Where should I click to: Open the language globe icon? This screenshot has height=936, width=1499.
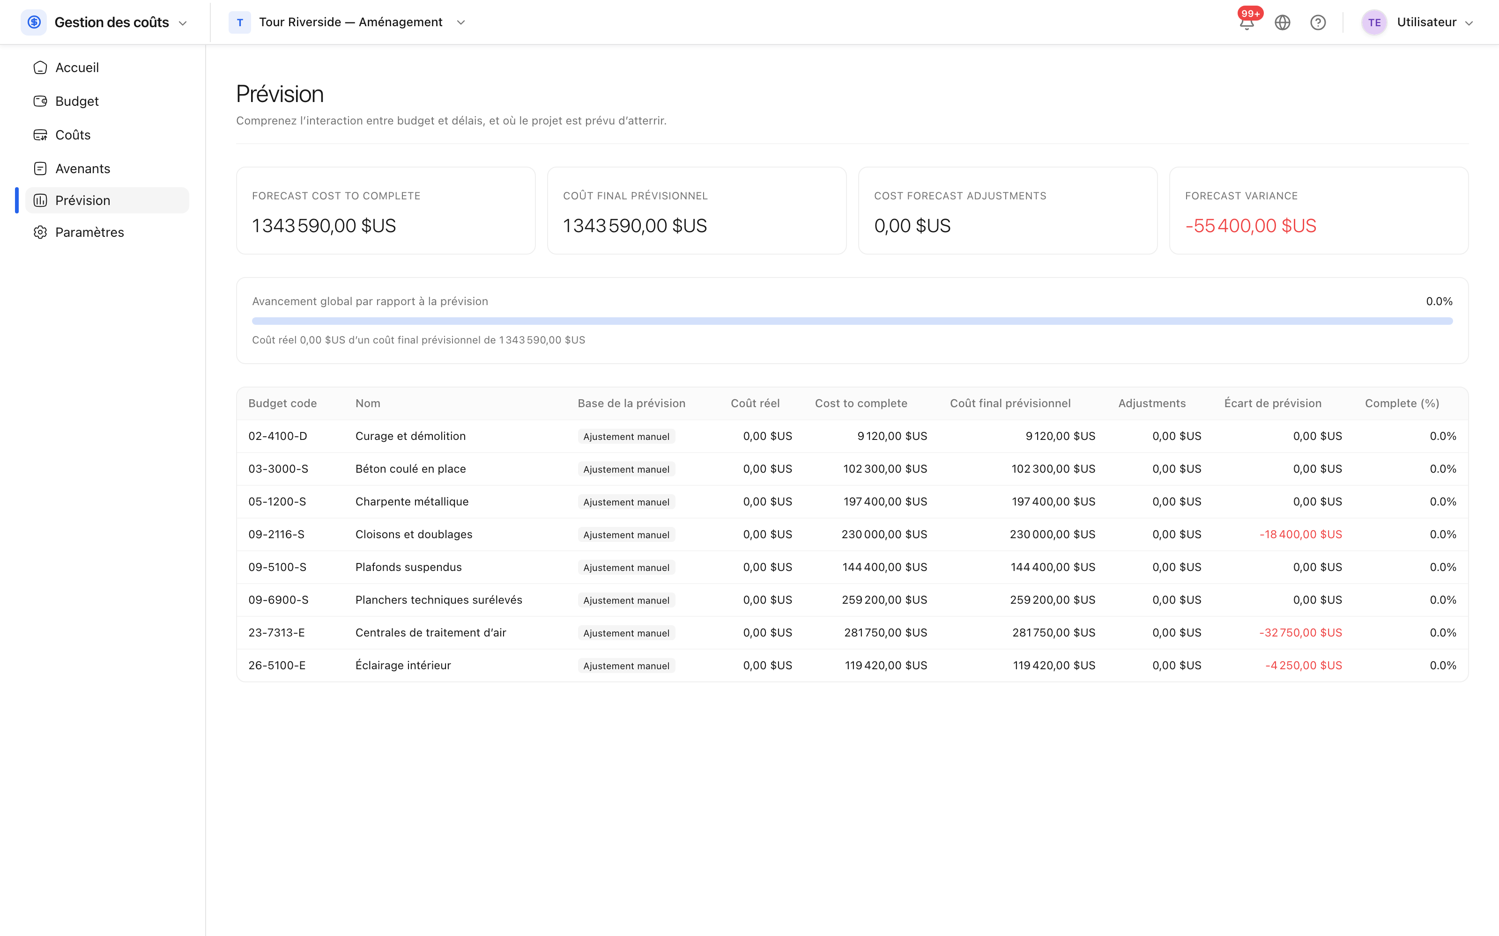(x=1282, y=22)
